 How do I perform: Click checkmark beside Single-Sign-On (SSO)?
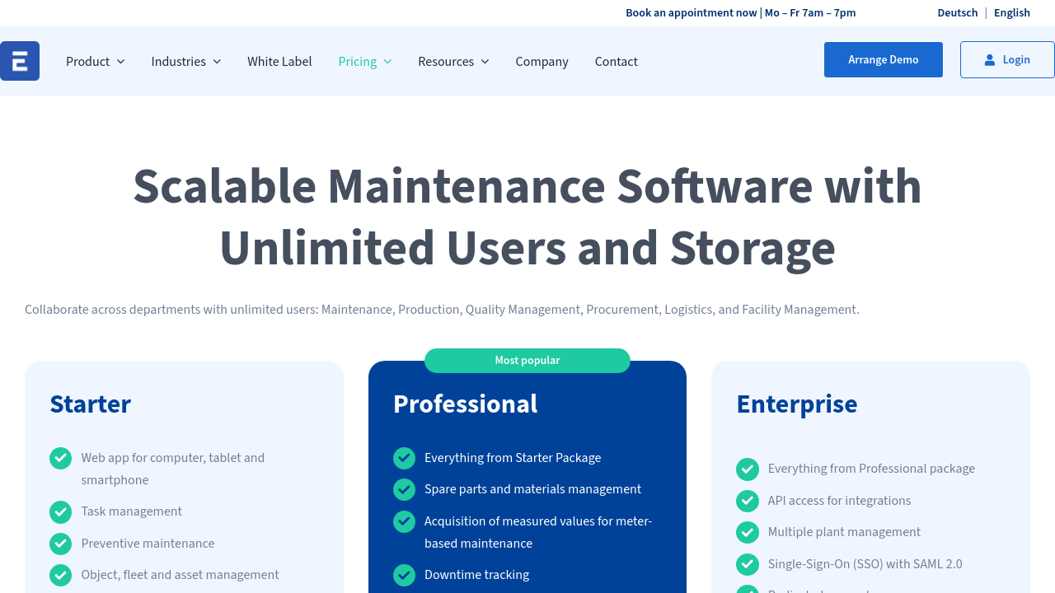[747, 564]
